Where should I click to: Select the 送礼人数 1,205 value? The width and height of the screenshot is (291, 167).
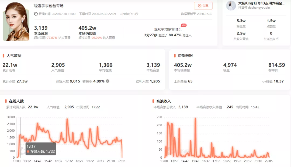point(155,81)
